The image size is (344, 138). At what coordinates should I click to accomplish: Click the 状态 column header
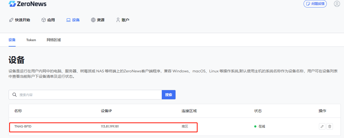[258, 111]
